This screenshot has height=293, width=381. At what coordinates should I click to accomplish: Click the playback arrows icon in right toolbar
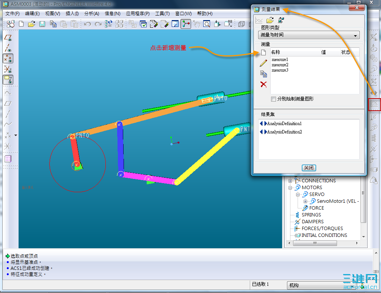point(374,93)
